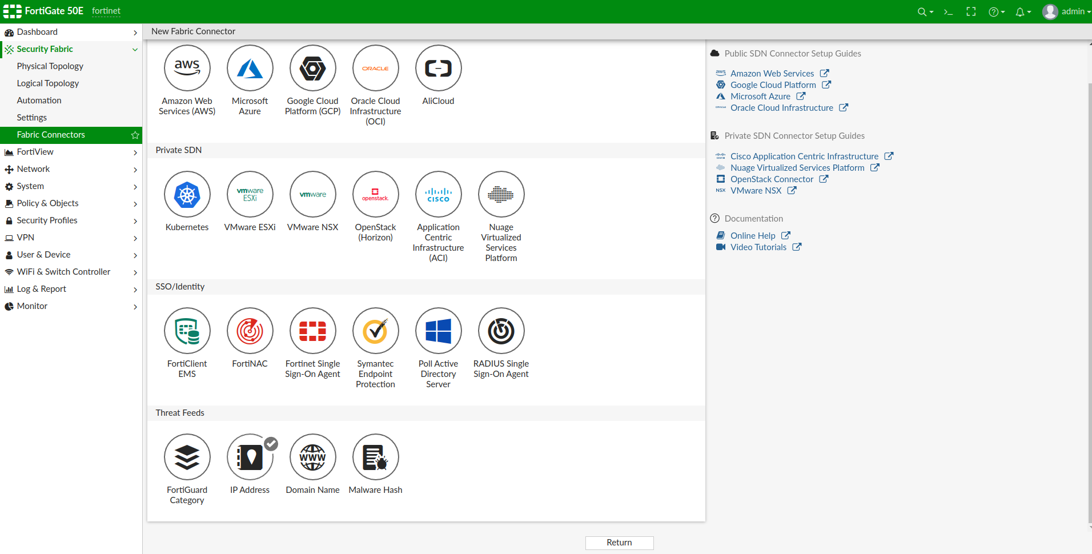
Task: Pick the Poll Active Directory Server icon
Action: (439, 331)
